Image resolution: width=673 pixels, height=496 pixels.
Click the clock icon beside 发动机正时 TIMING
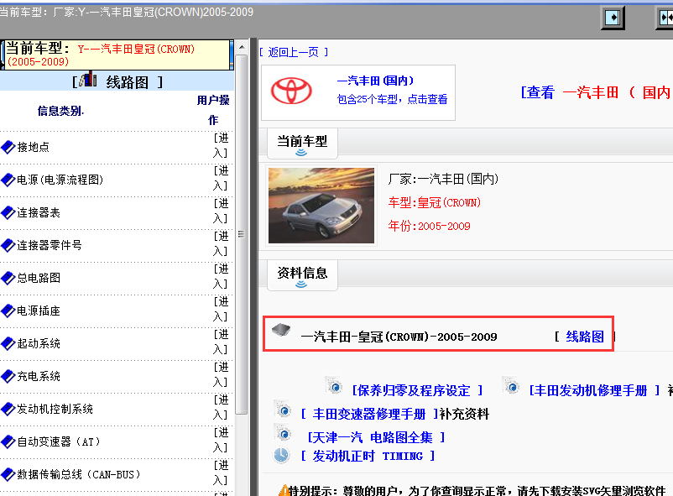(282, 455)
